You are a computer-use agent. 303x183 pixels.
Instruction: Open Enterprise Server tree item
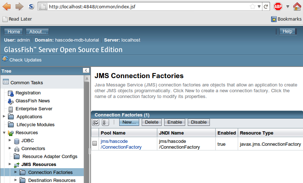[34, 109]
